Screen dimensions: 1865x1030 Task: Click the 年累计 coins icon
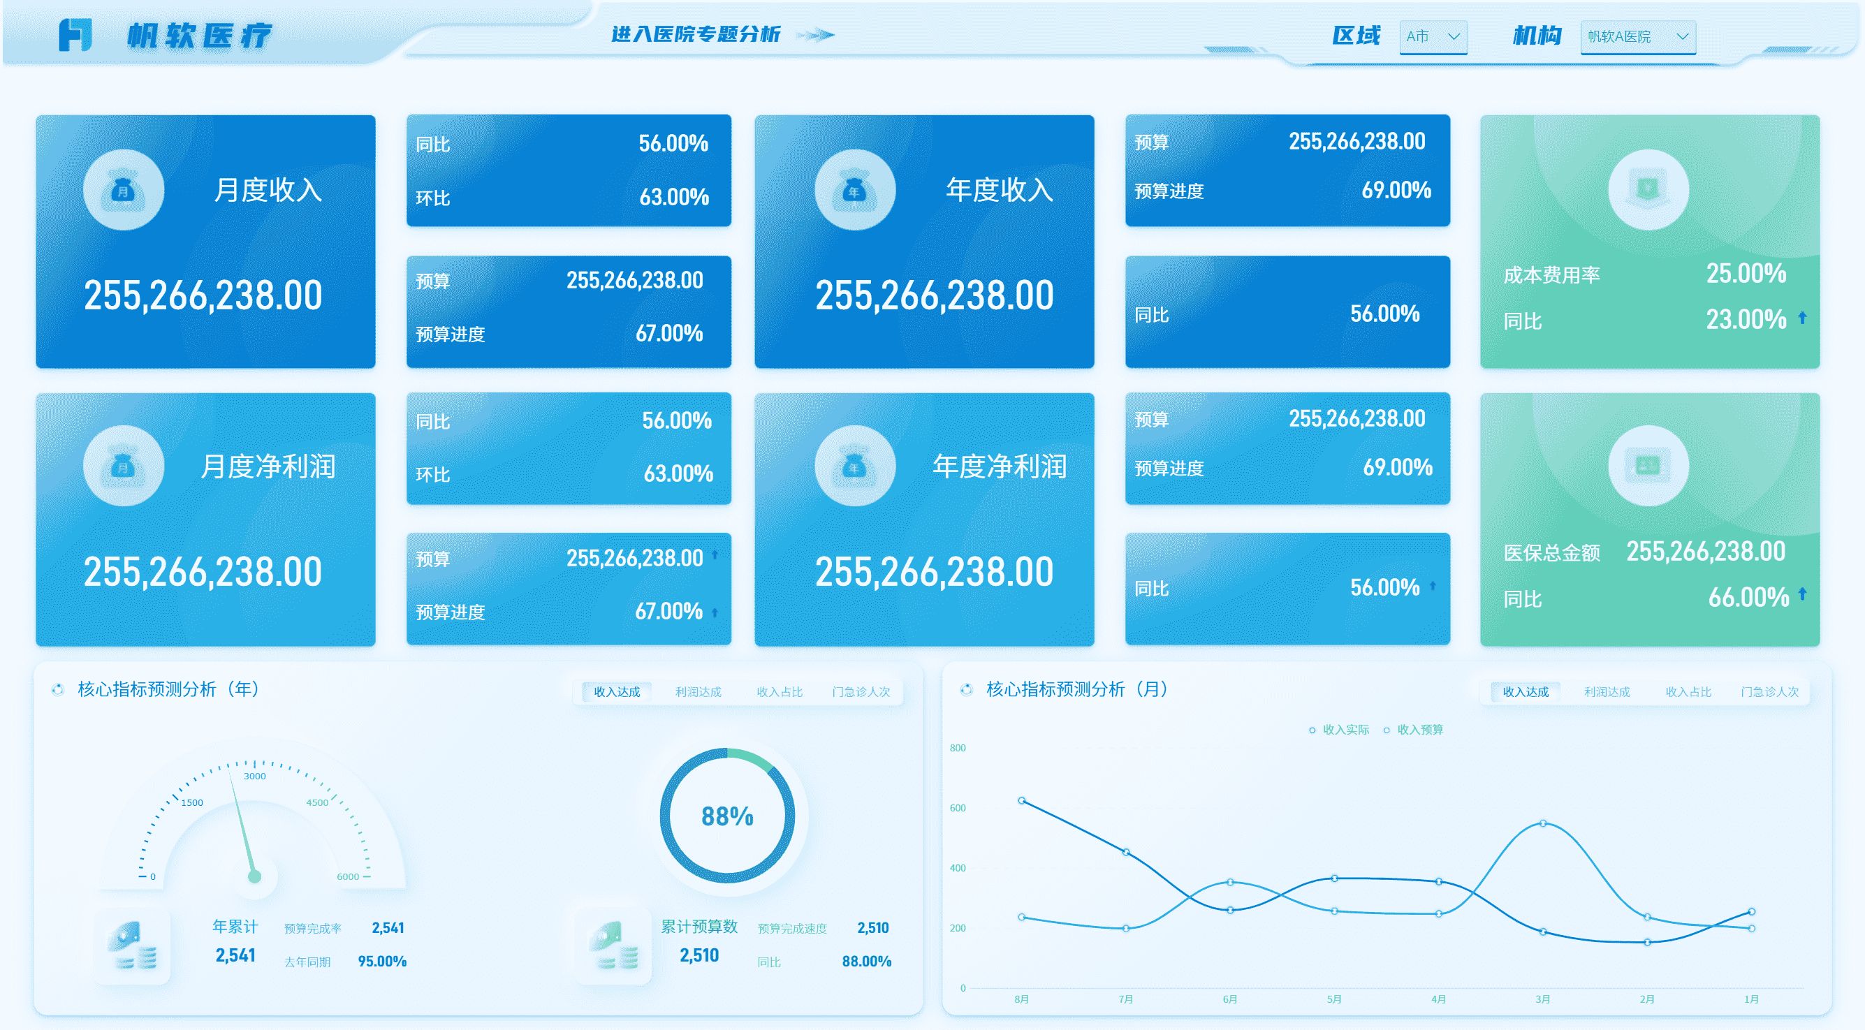pyautogui.click(x=133, y=946)
